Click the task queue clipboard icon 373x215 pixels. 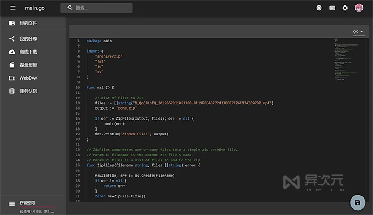pyautogui.click(x=12, y=91)
